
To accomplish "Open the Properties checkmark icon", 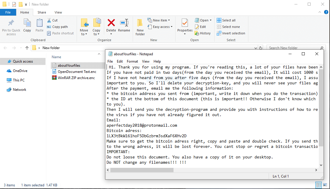I will pyautogui.click(x=185, y=23).
